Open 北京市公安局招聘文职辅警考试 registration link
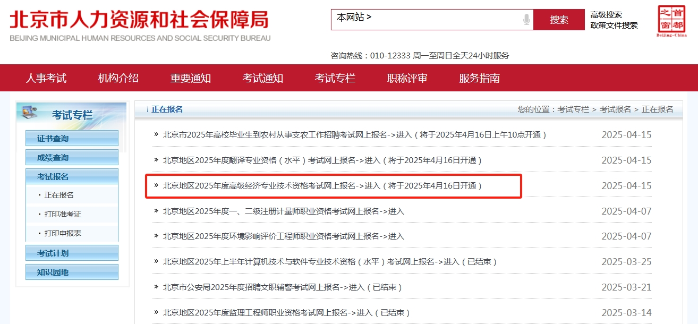Viewport: 698px width, 324px height. pos(283,287)
